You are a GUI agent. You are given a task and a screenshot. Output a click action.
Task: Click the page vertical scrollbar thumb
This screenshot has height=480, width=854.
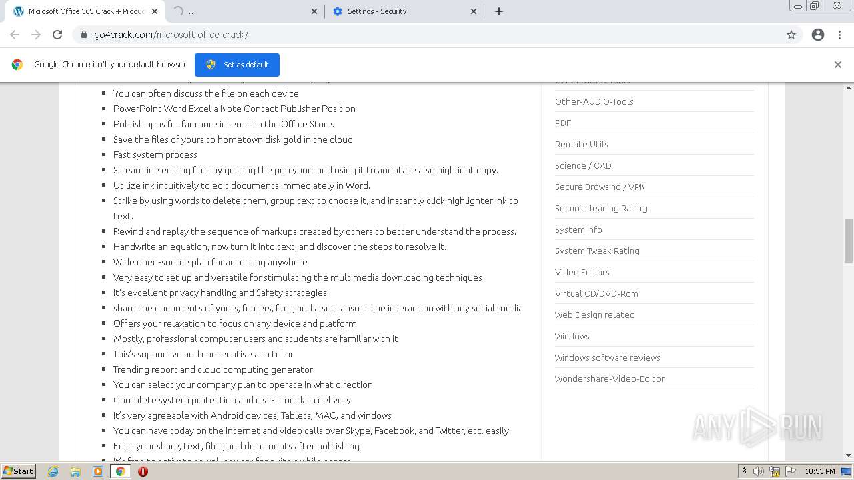pos(849,241)
